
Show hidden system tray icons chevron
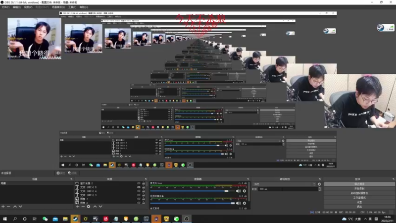pyautogui.click(x=365, y=219)
